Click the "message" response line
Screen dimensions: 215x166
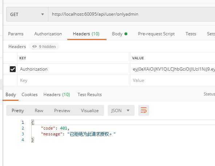78,134
